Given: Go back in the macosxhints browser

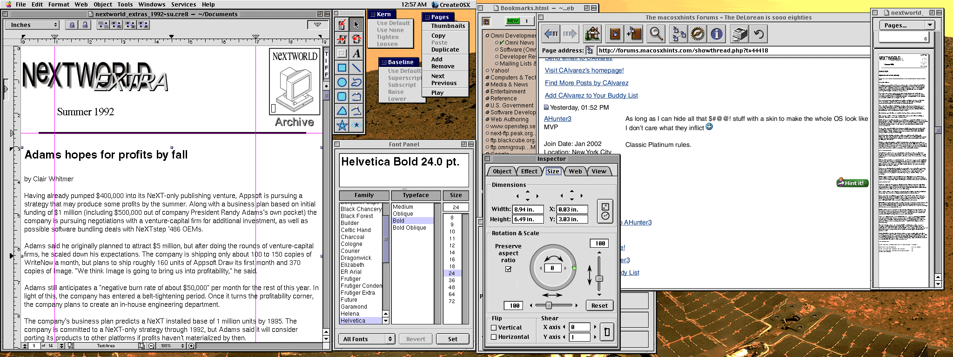Looking at the screenshot, I should coord(551,34).
